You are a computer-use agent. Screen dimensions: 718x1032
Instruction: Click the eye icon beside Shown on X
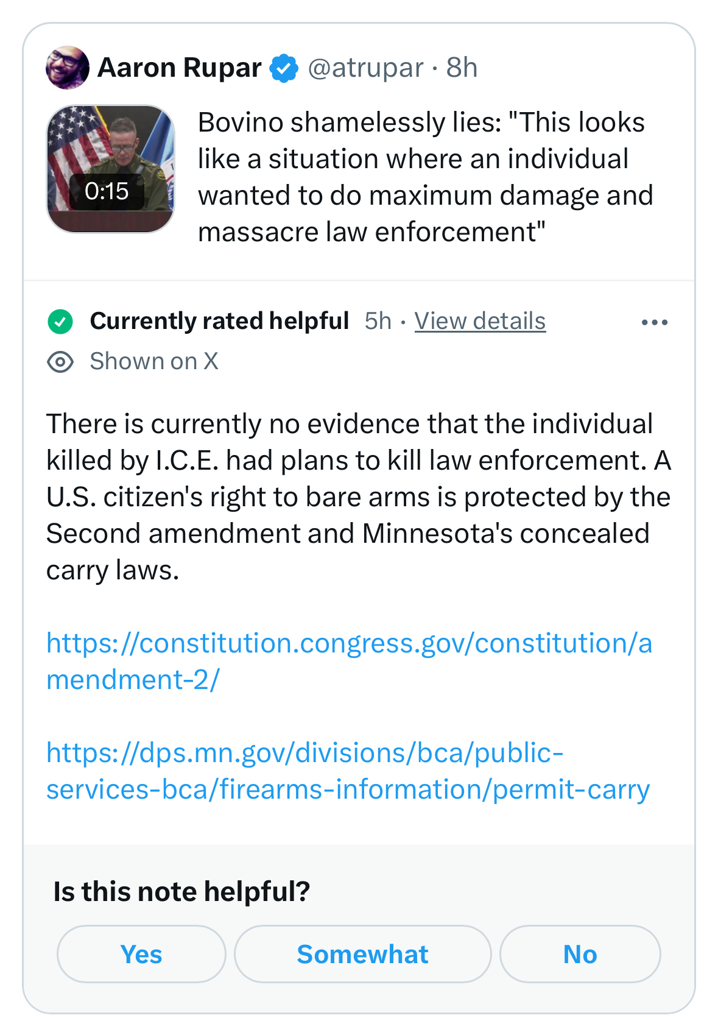(x=60, y=362)
